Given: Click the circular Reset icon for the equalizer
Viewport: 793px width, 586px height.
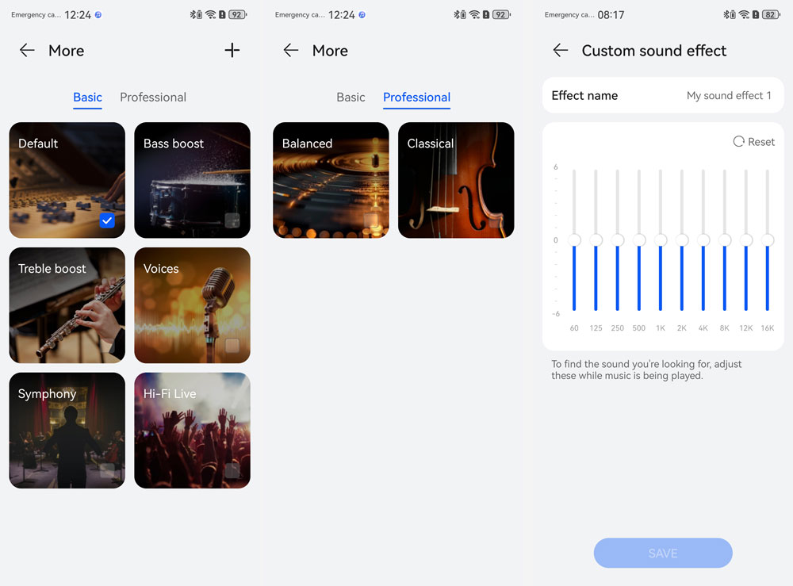Looking at the screenshot, I should coord(738,142).
